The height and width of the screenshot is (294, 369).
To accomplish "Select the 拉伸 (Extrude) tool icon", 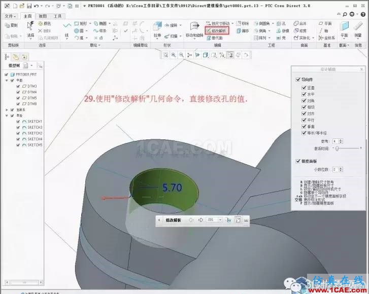I will [157, 26].
